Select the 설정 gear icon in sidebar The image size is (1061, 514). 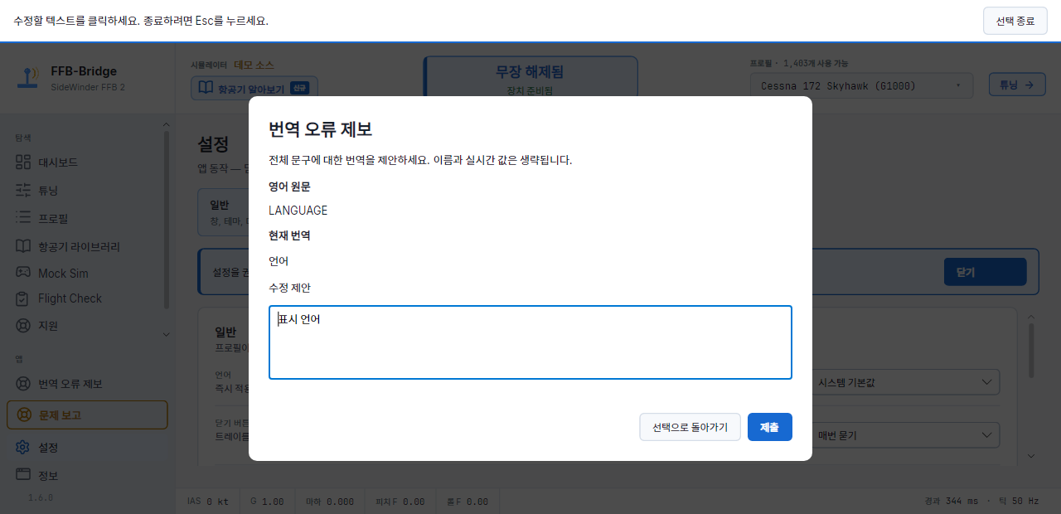pyautogui.click(x=23, y=448)
